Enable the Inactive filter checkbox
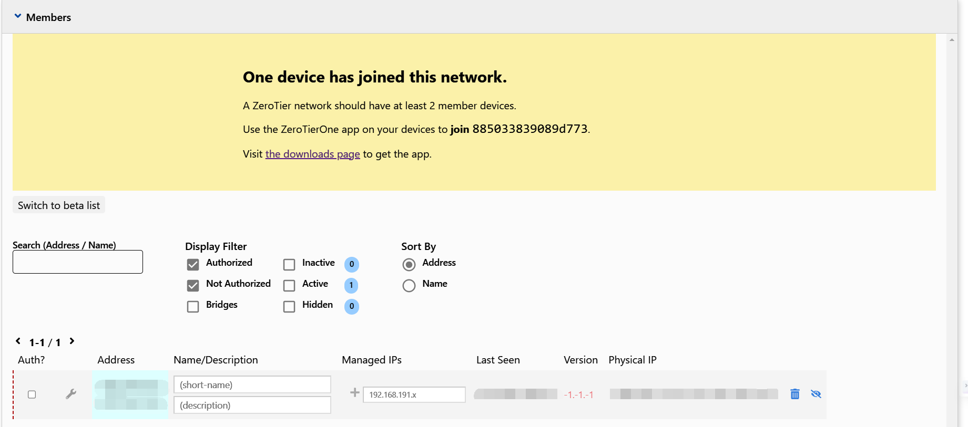The width and height of the screenshot is (968, 427). [289, 264]
